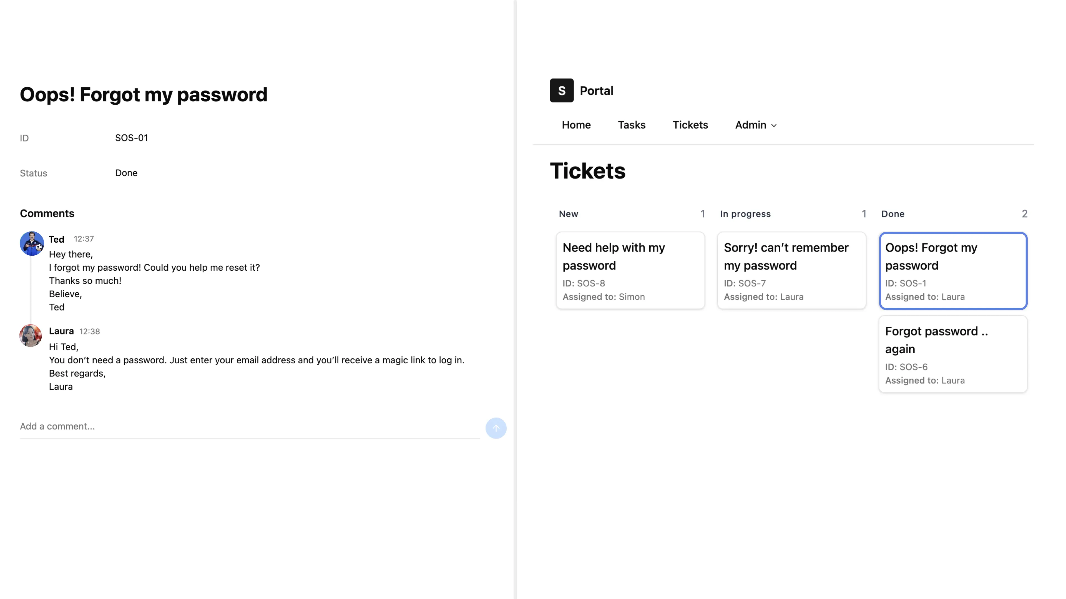Click Laura's name in the comments
1066x599 pixels.
61,331
